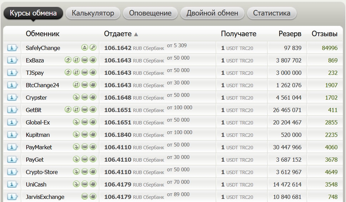Screen dimensions: 346x202
Task: Click the person icon in SafelyChange row
Action: (85, 48)
